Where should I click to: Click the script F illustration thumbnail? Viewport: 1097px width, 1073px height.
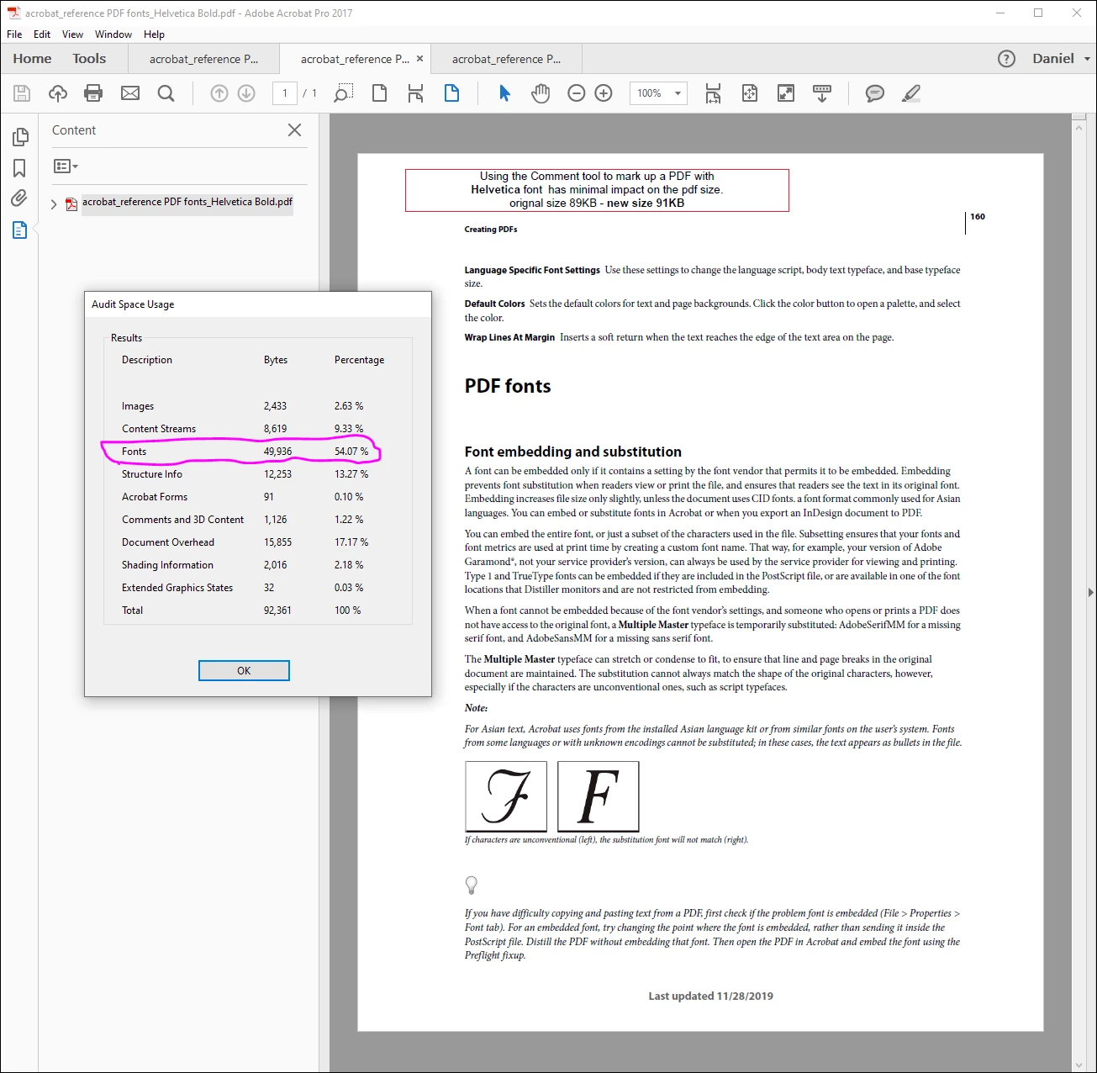click(506, 796)
